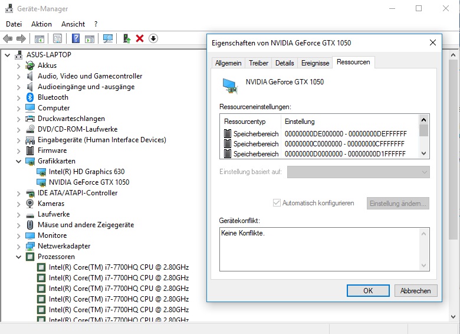This screenshot has width=460, height=334.
Task: Click the Forward arrow in the toolbar
Action: click(21, 38)
